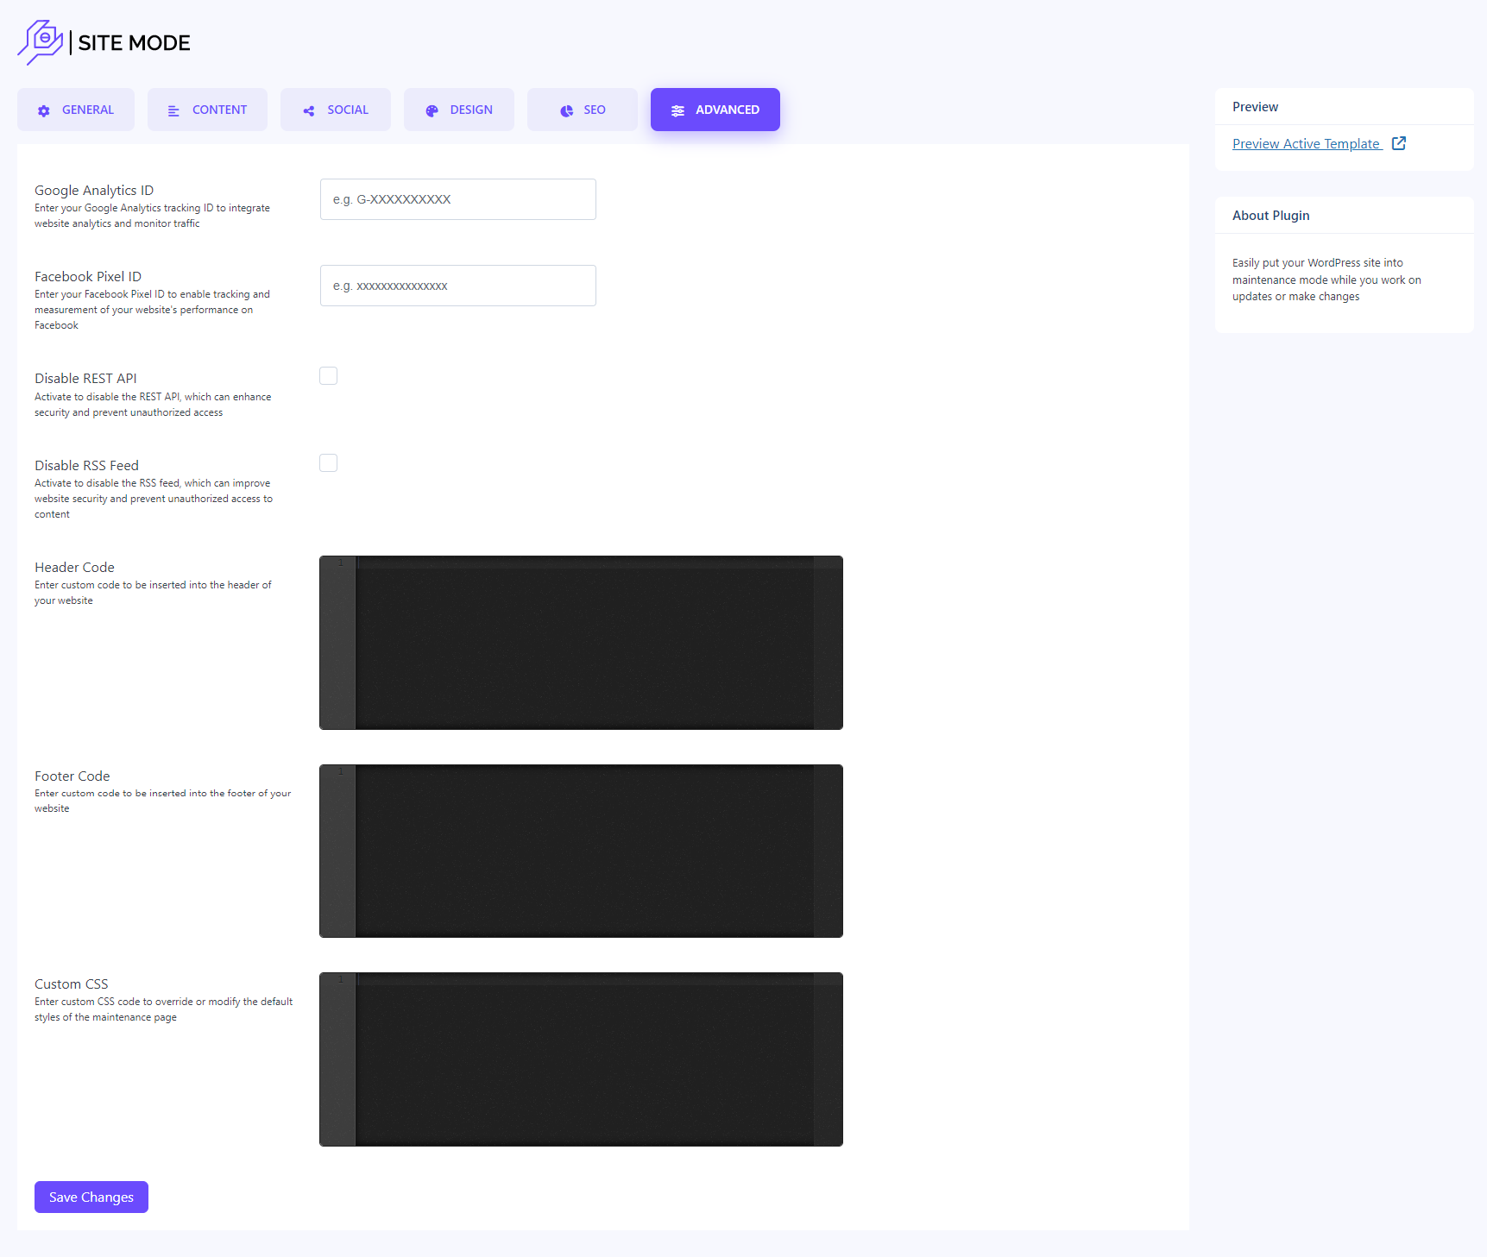Click the Header Code label
1487x1257 pixels.
74,567
